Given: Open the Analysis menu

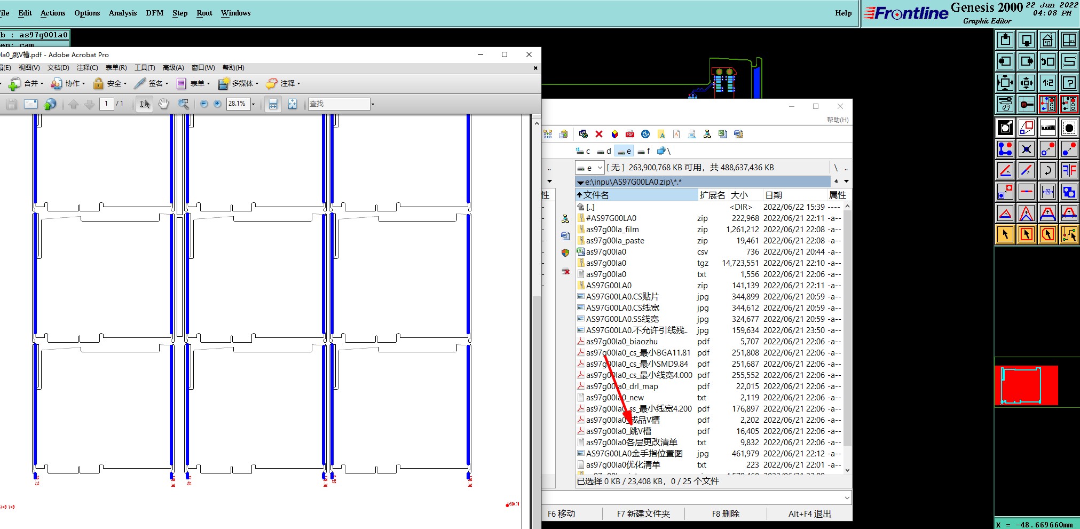Looking at the screenshot, I should tap(122, 13).
